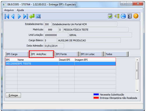Click the Estabelecimento code field
The image size is (146, 111).
[x=48, y=24]
